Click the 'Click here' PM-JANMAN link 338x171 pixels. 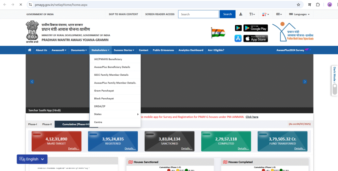(x=252, y=117)
